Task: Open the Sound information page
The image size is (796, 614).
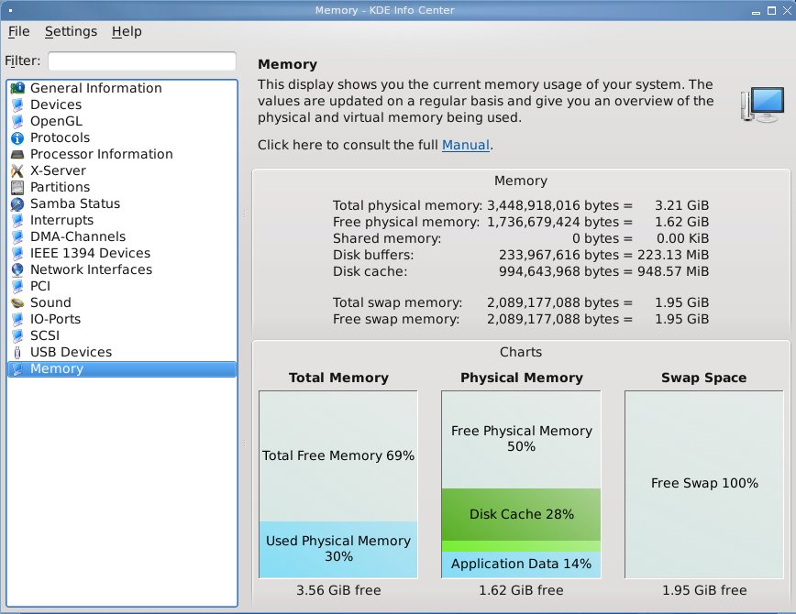Action: (x=50, y=302)
